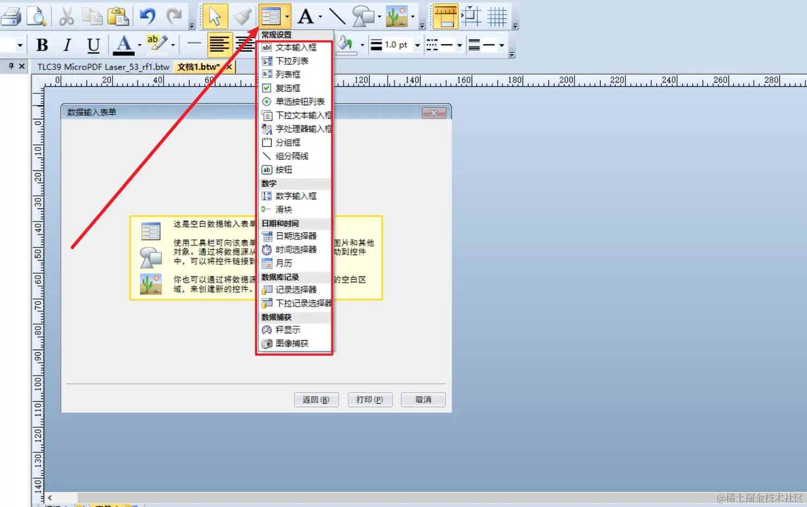The image size is (807, 507).
Task: Select the Text tool (letter A)
Action: tap(306, 16)
